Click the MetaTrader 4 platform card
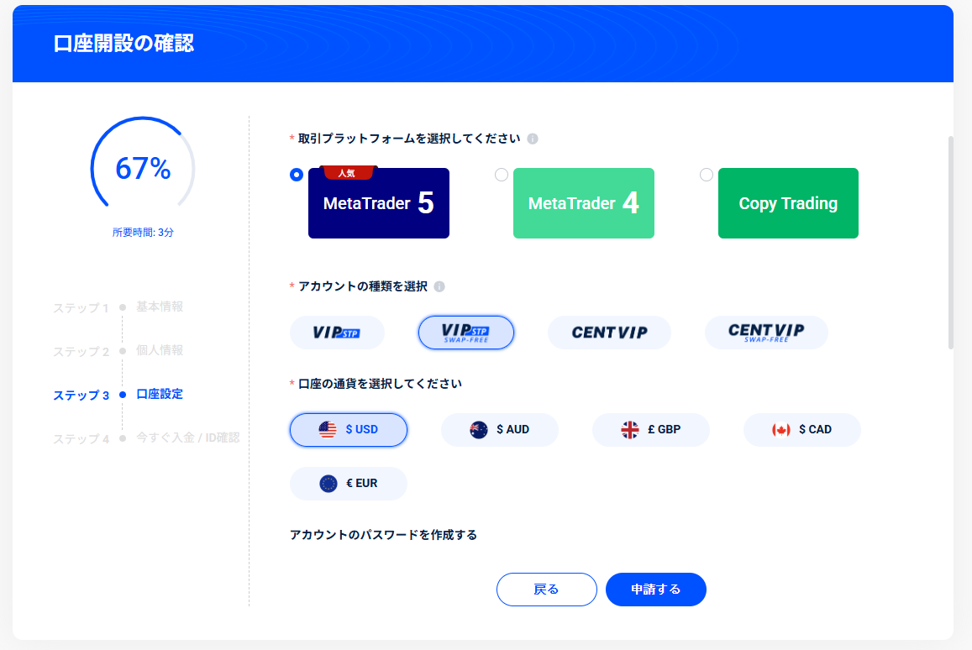Image resolution: width=972 pixels, height=650 pixels. 584,203
